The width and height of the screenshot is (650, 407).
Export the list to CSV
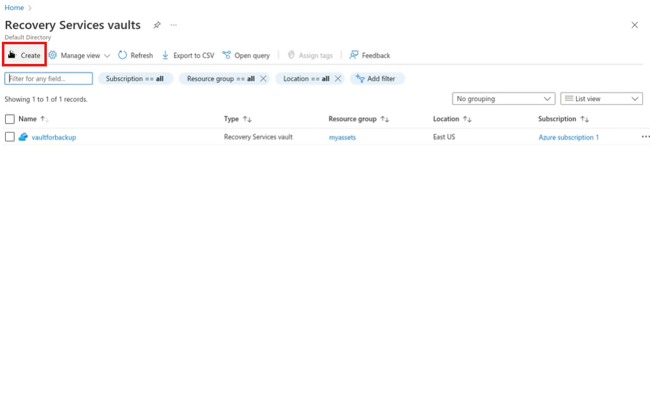click(x=188, y=56)
